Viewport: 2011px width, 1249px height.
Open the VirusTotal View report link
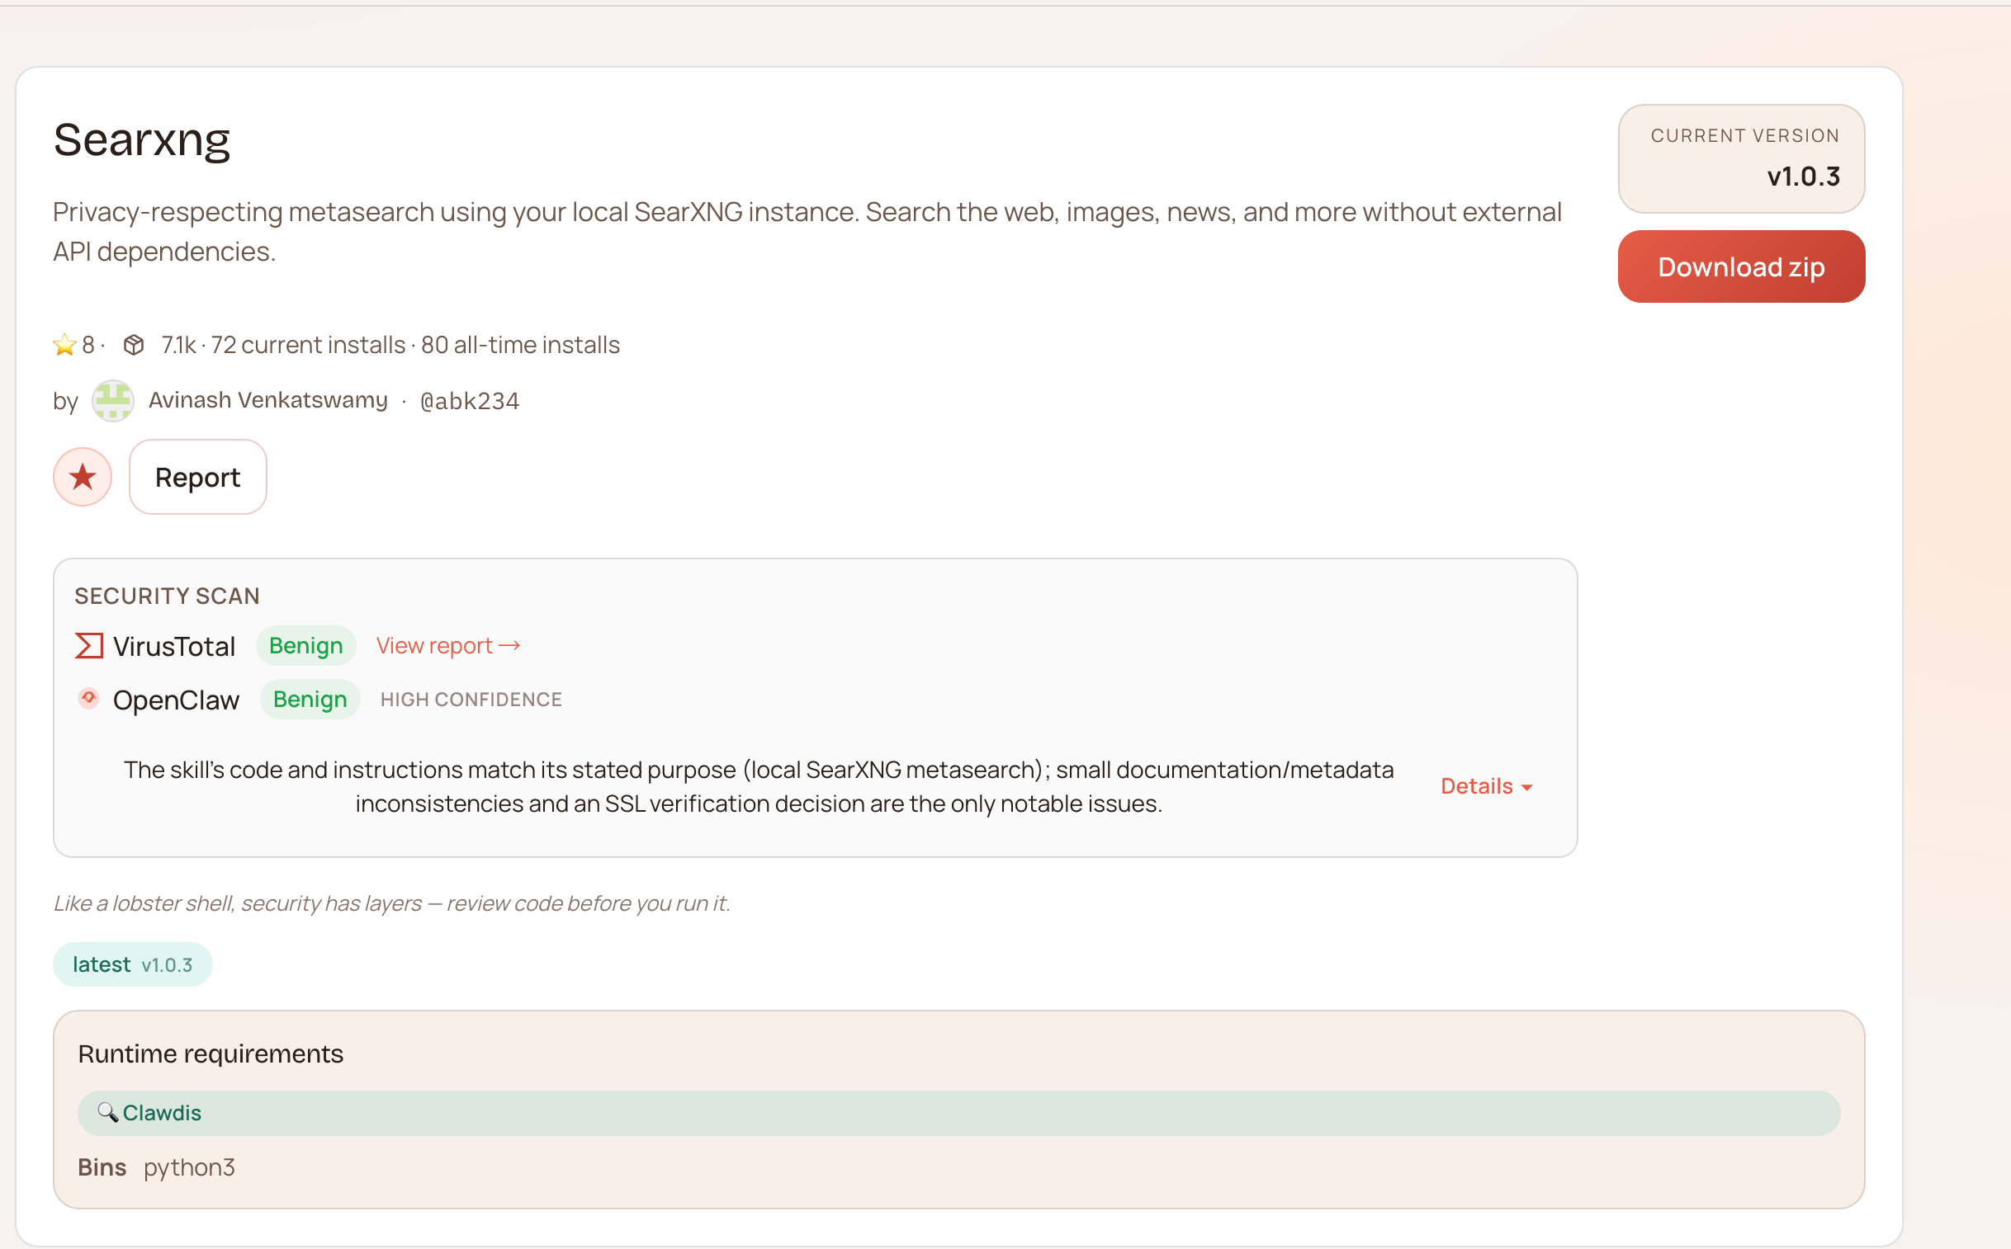448,646
